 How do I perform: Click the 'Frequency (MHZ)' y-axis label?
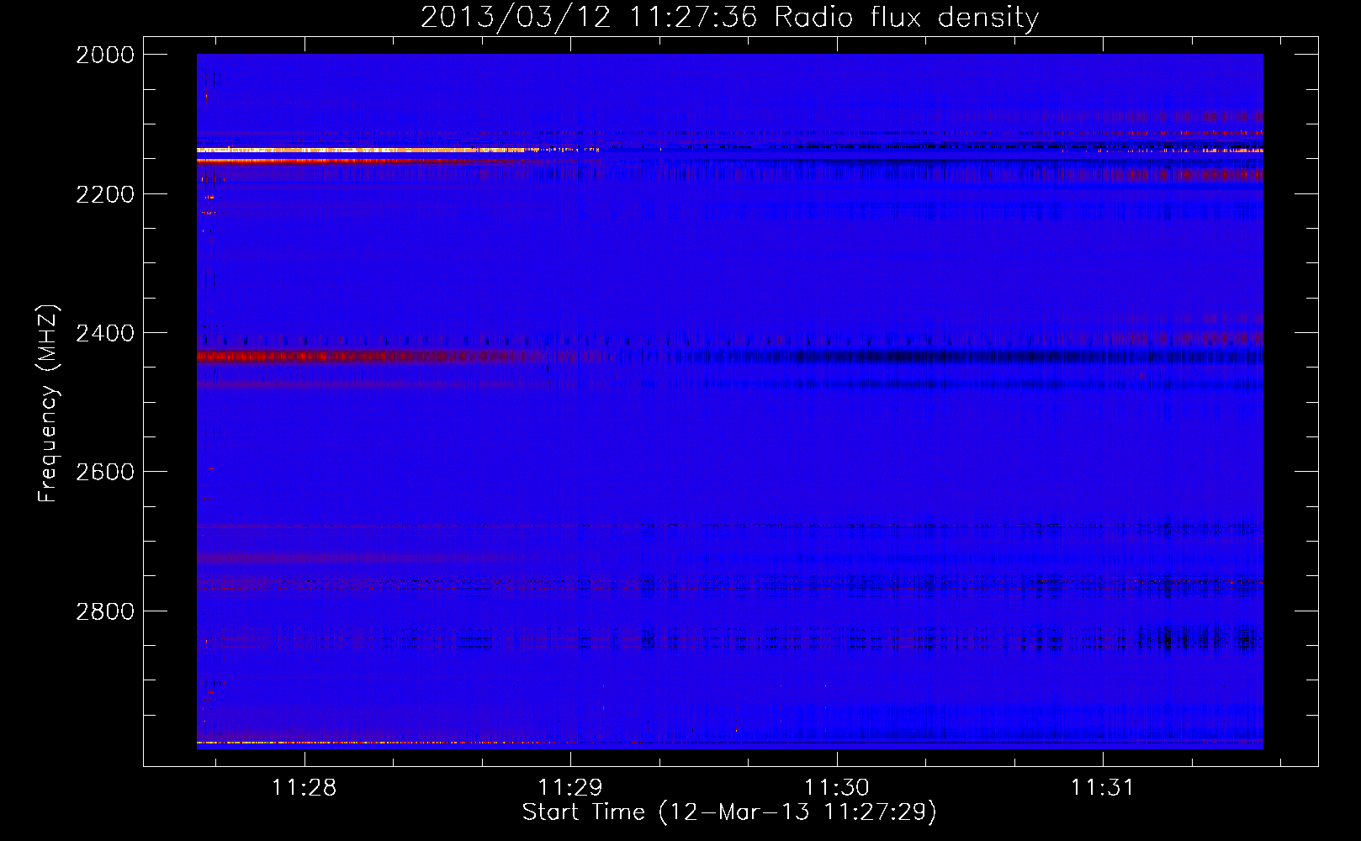[x=48, y=404]
